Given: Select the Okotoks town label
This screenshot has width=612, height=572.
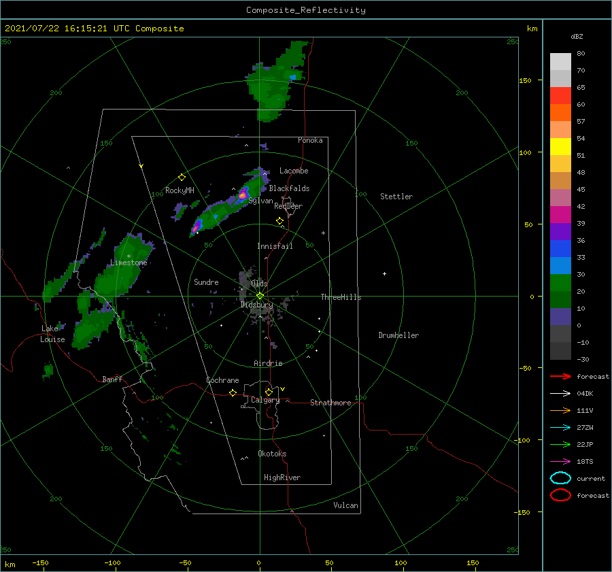Looking at the screenshot, I should tap(272, 454).
